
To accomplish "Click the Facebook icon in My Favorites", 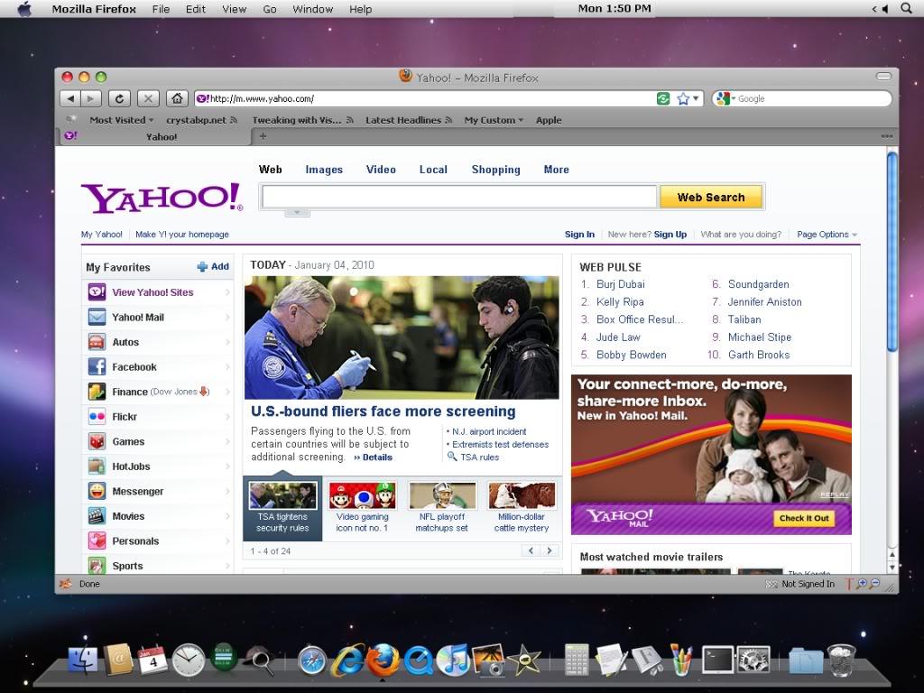I will pos(97,367).
